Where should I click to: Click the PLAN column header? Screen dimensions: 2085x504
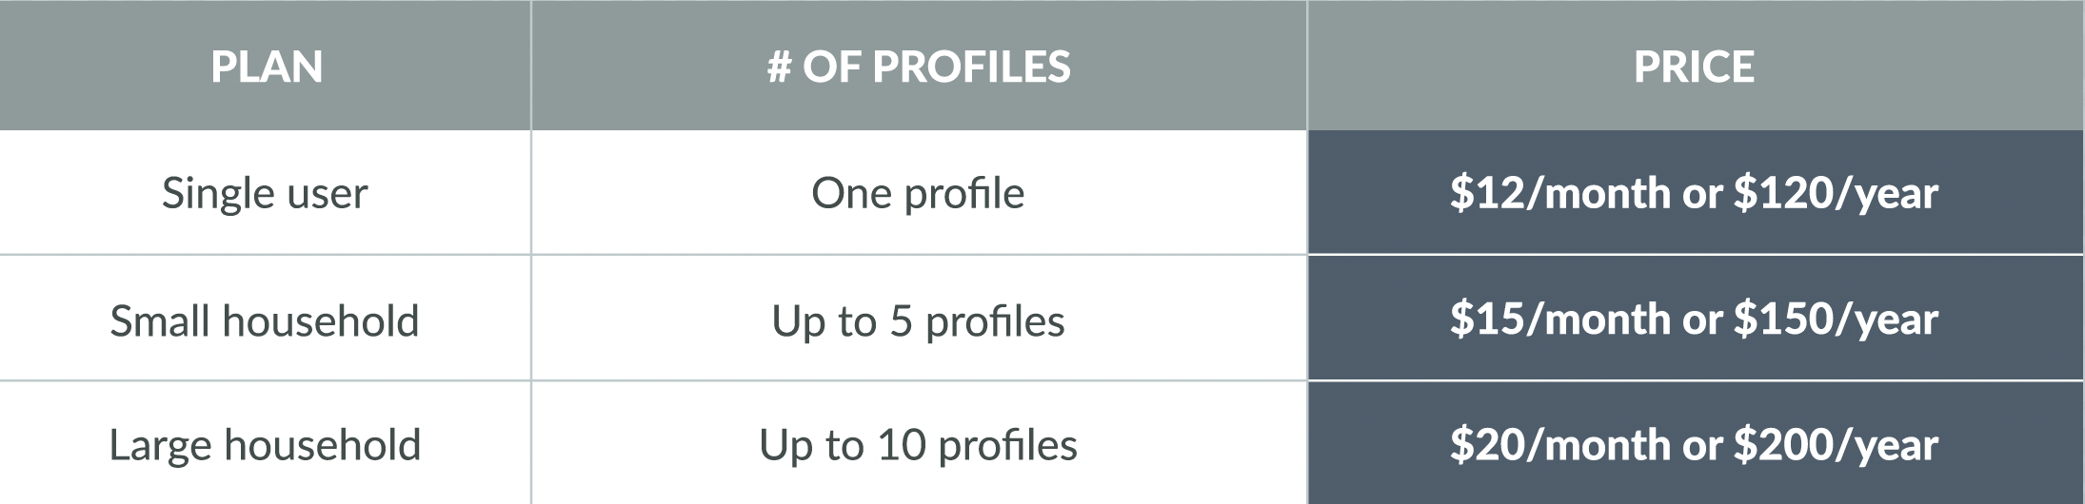265,65
